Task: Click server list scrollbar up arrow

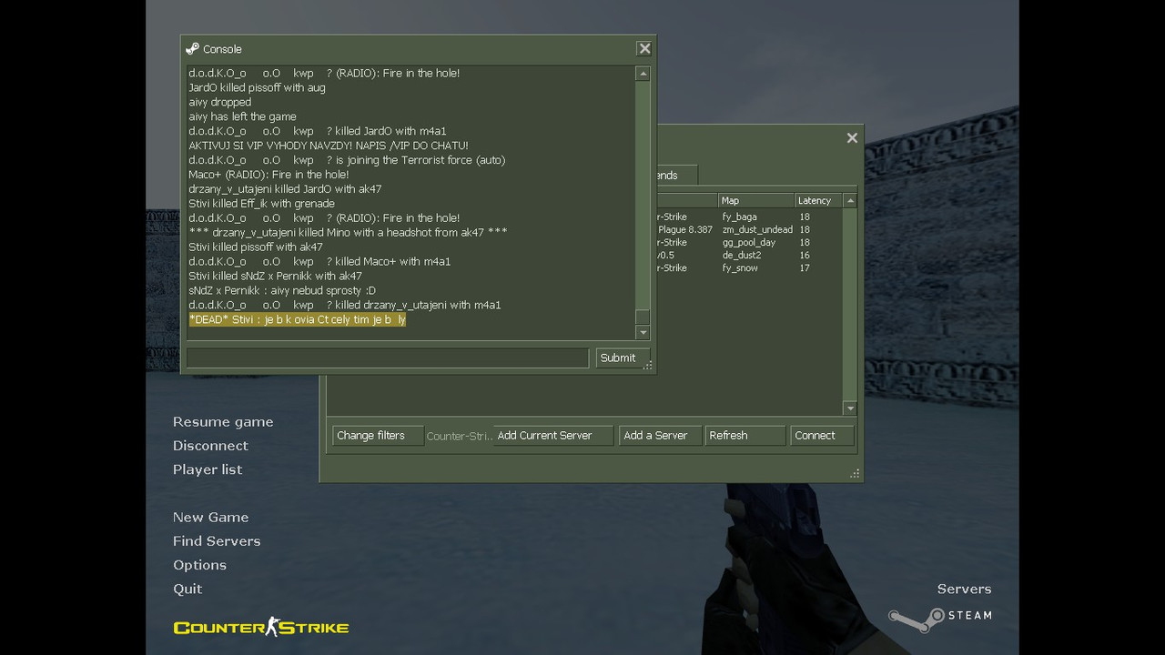Action: (x=850, y=200)
